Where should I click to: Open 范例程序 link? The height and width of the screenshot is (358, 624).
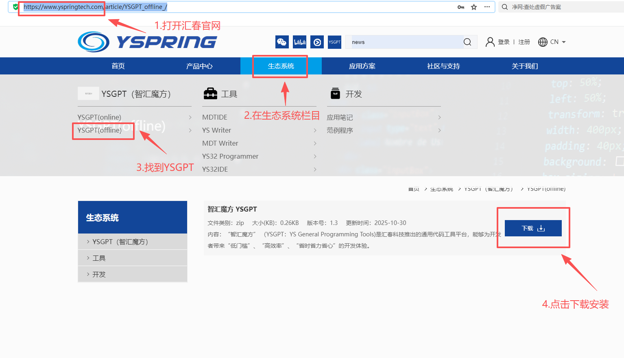coord(340,130)
